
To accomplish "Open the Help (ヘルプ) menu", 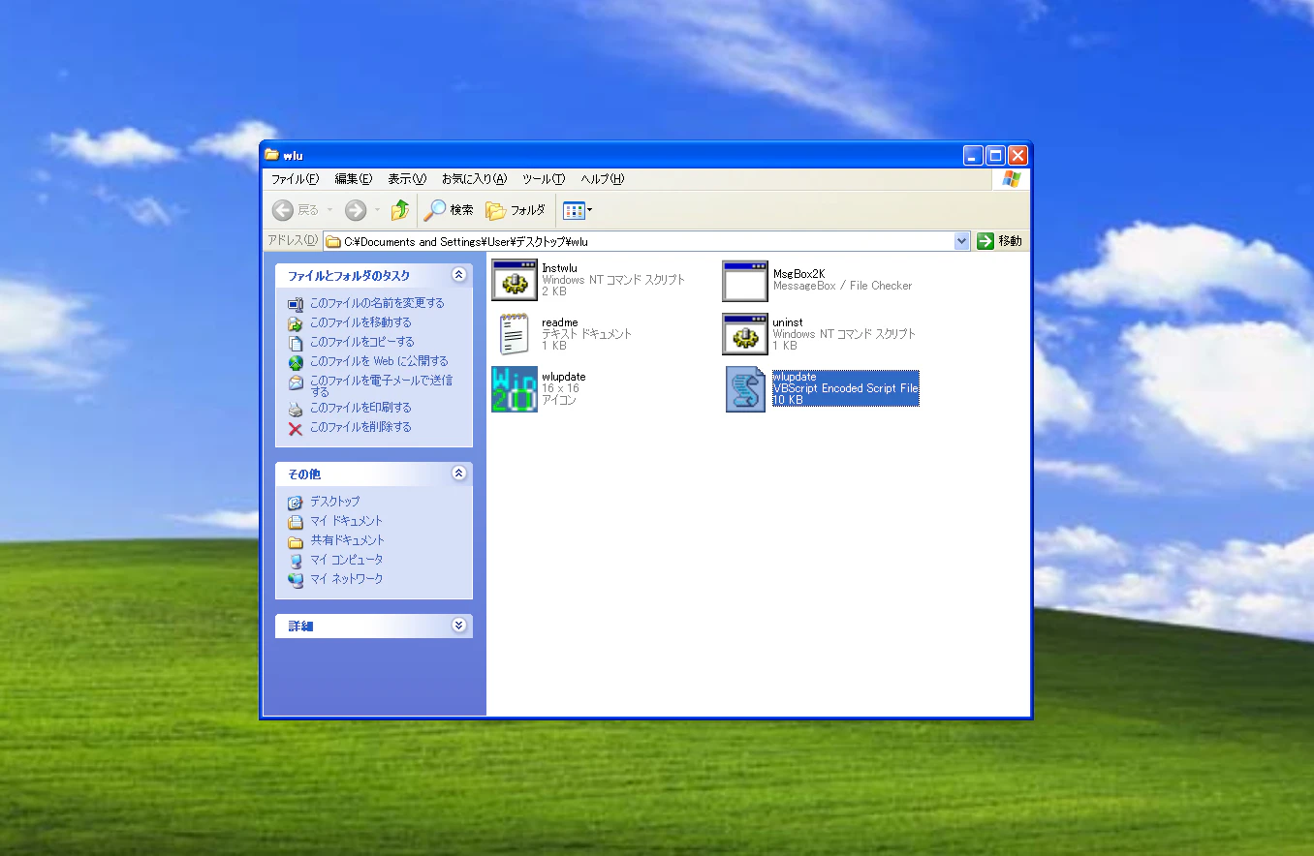I will (x=602, y=179).
